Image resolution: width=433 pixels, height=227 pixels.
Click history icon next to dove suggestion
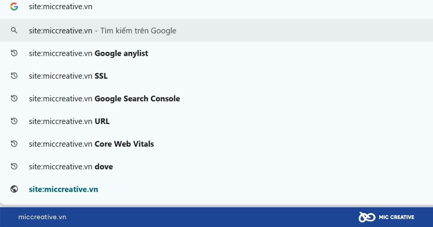point(14,167)
